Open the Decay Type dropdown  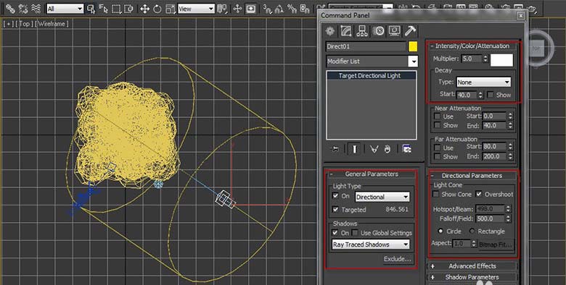click(484, 82)
